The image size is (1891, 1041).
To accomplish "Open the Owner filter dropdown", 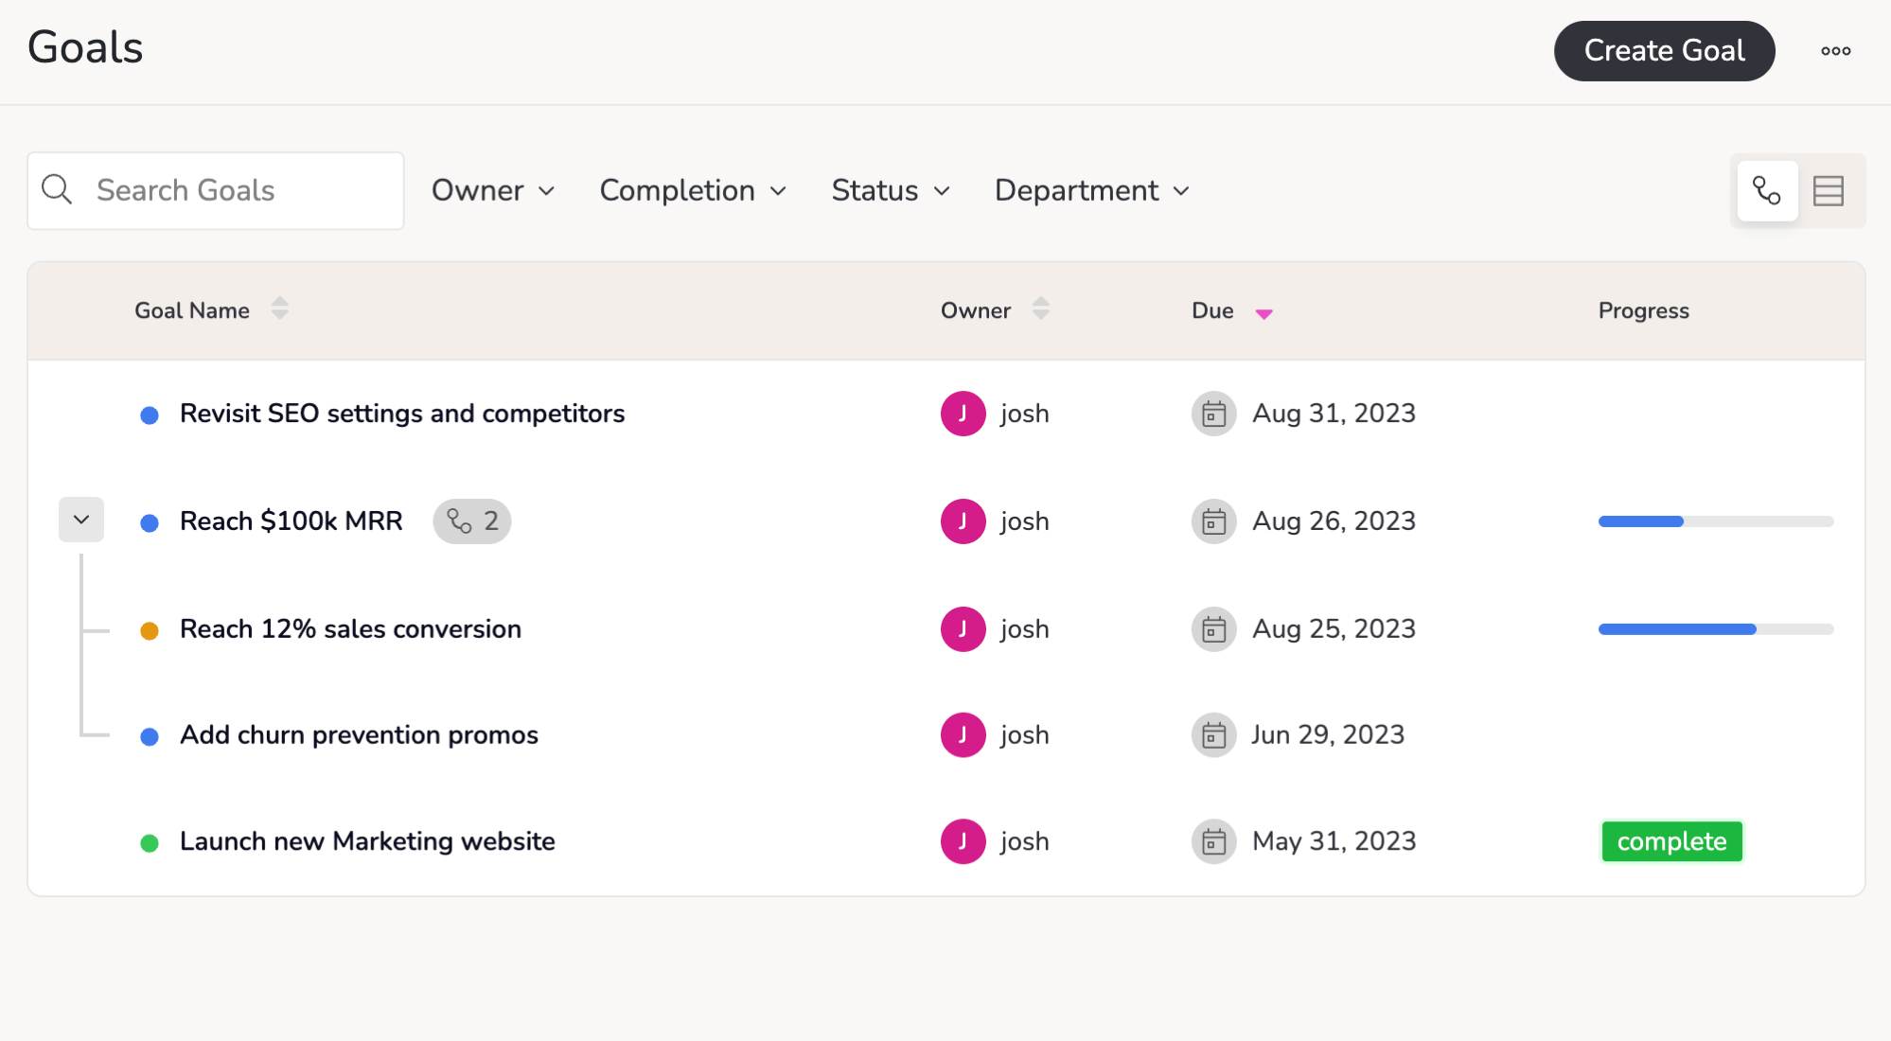I will (x=493, y=191).
